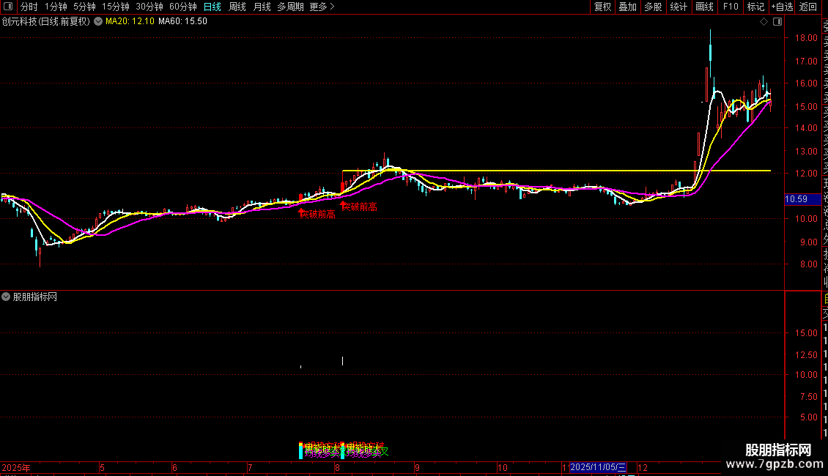Click the MA60: 15.50 label

pos(182,22)
